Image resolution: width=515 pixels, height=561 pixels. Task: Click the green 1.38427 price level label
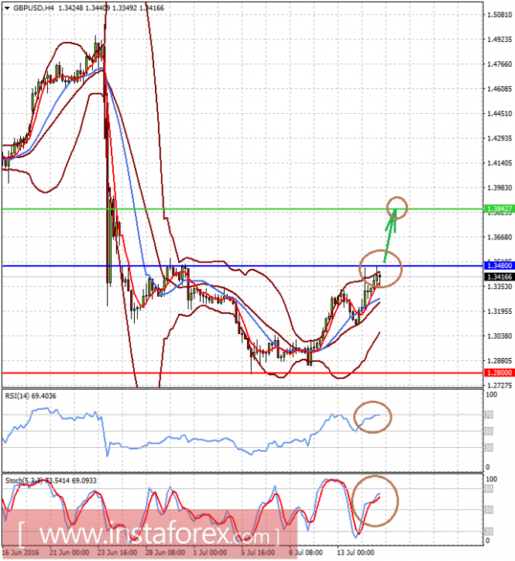(500, 208)
